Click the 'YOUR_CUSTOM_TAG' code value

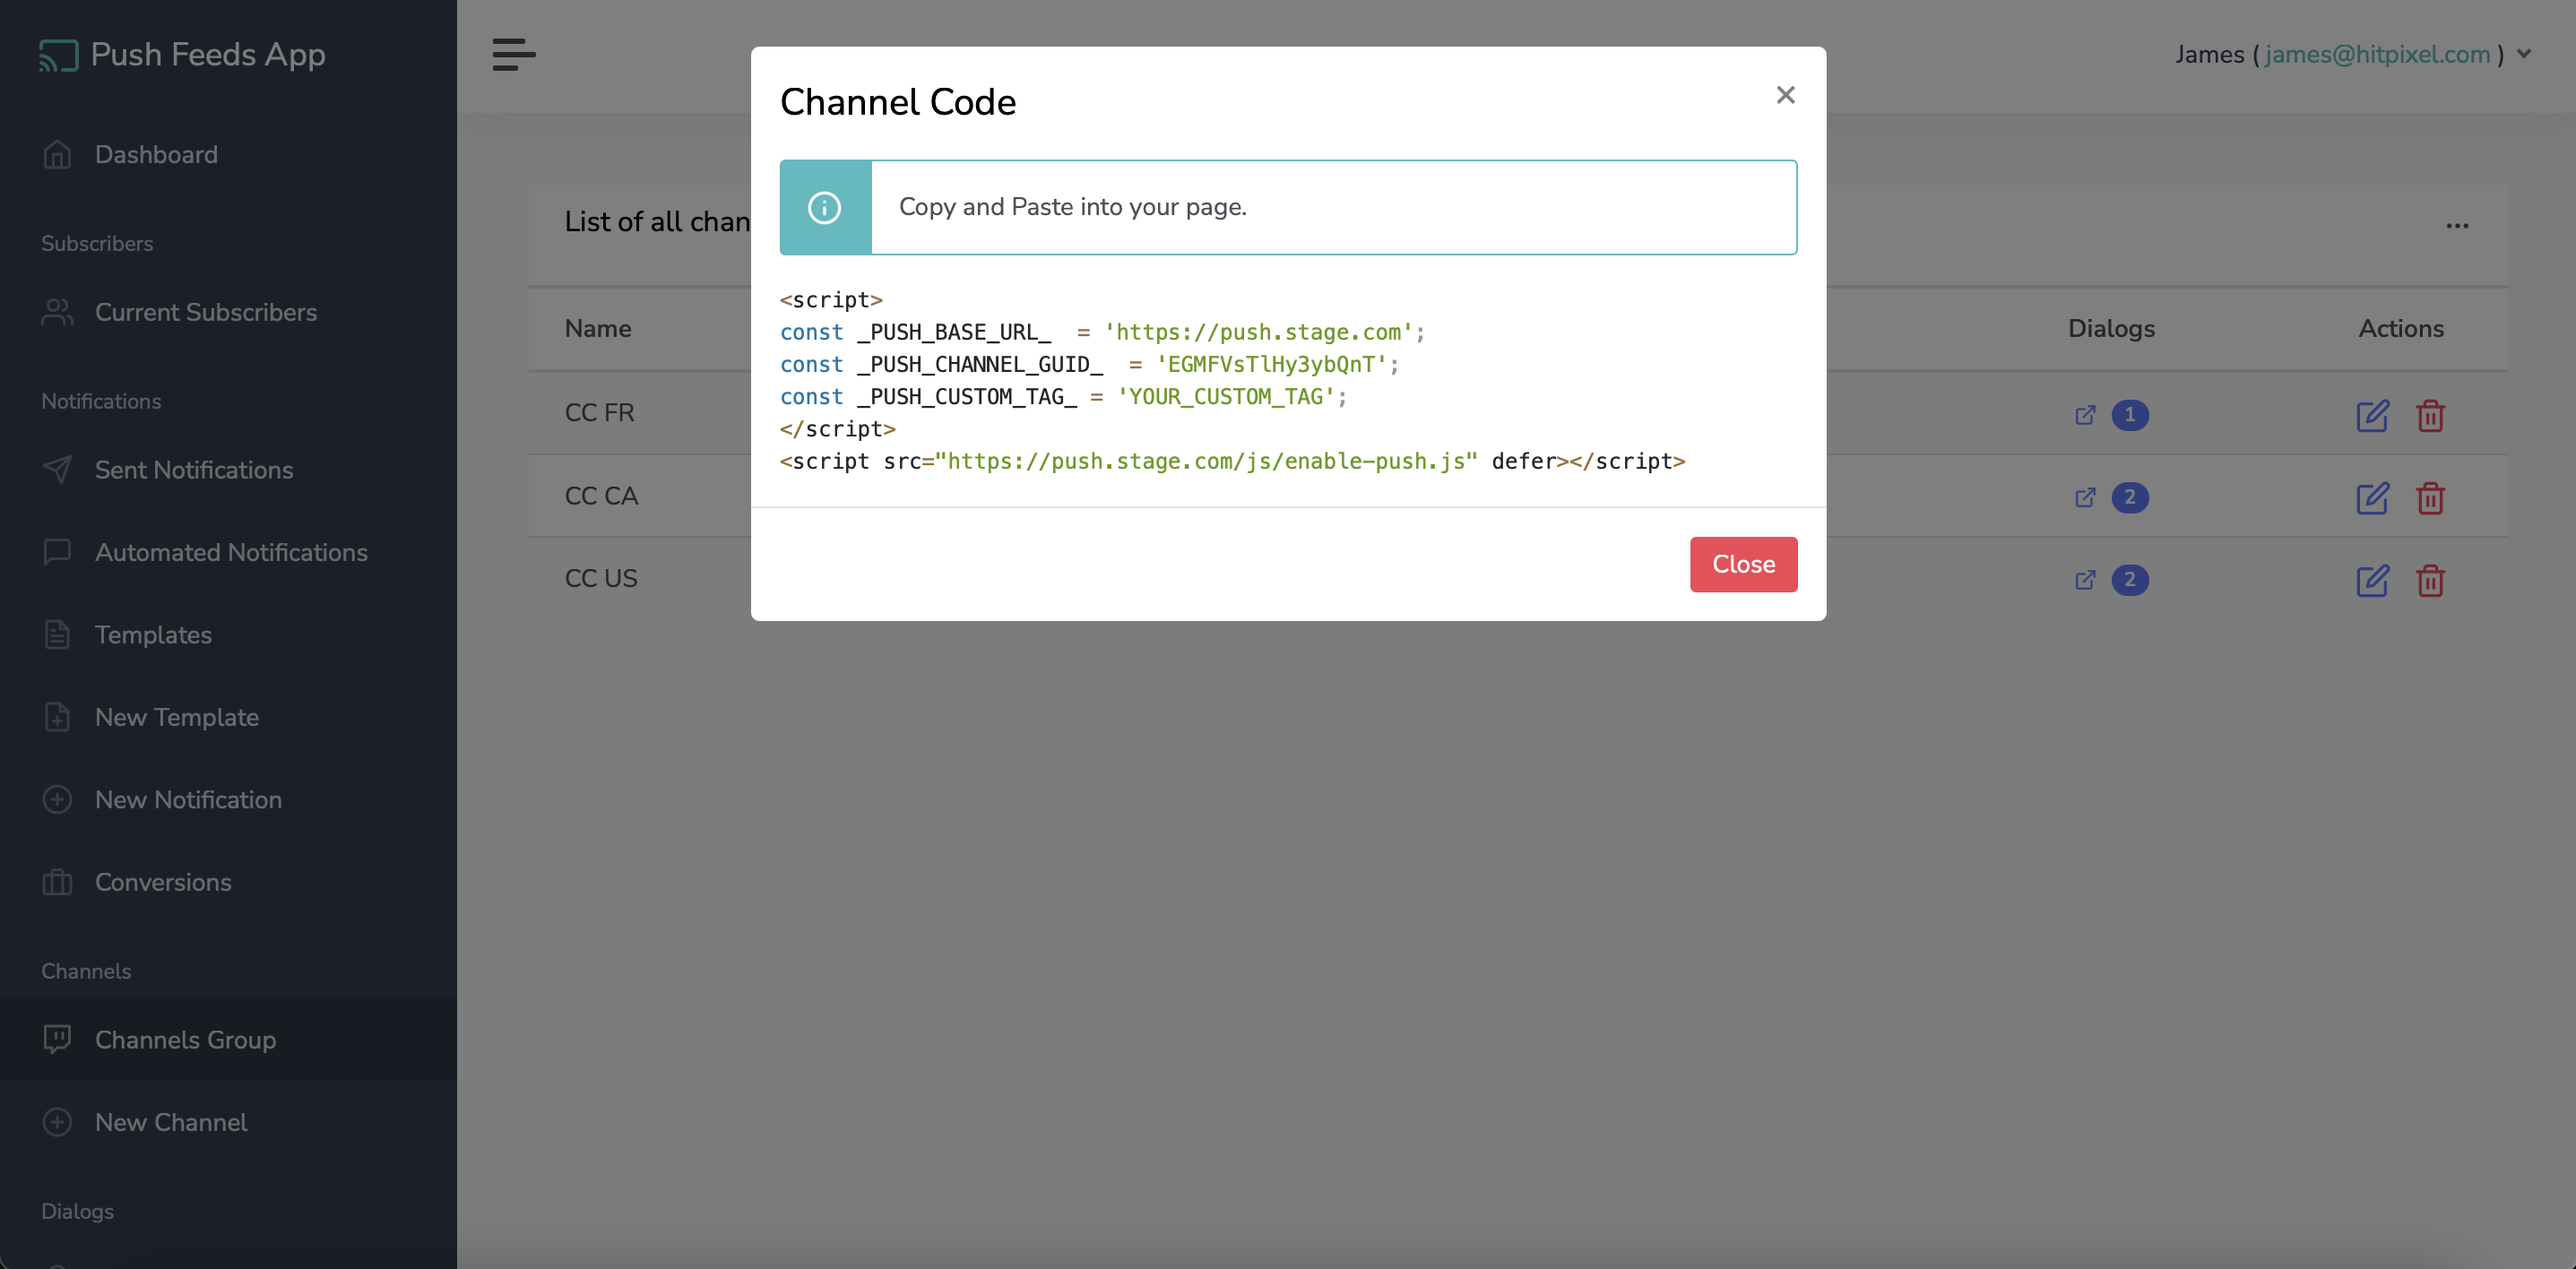(x=1226, y=397)
